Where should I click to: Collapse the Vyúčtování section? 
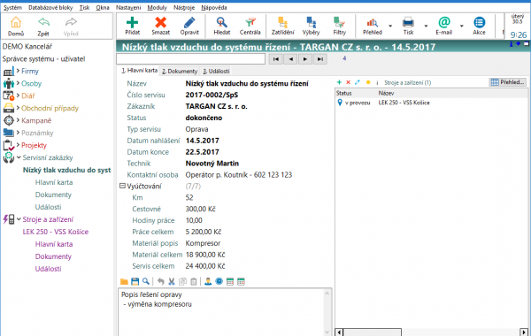click(122, 186)
